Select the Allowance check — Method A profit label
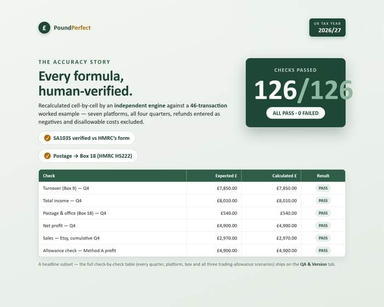 (x=80, y=251)
